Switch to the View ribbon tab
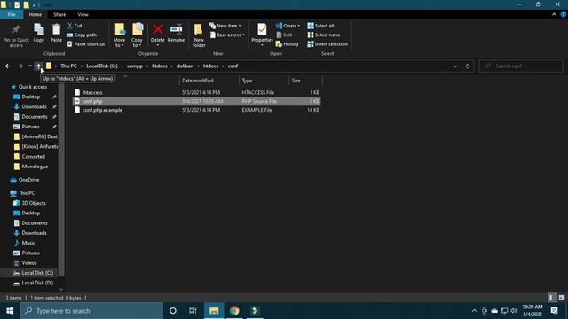568x319 pixels. pos(83,14)
